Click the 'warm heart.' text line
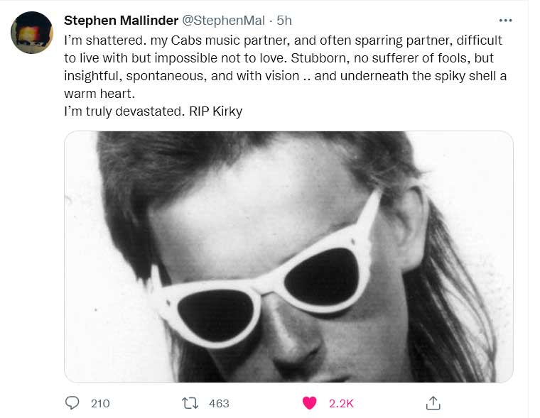The width and height of the screenshot is (540, 418). 99,94
